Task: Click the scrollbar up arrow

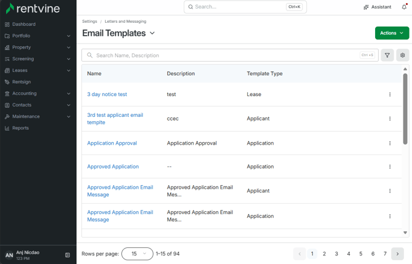Action: tap(405, 69)
